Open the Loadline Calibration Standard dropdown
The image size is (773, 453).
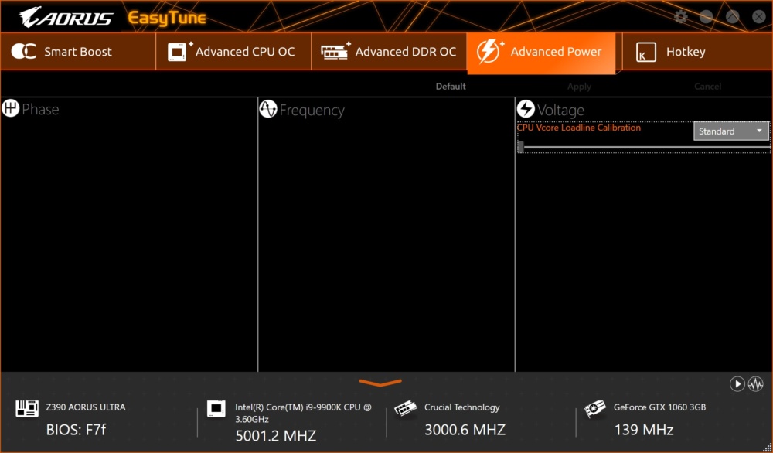click(x=731, y=131)
